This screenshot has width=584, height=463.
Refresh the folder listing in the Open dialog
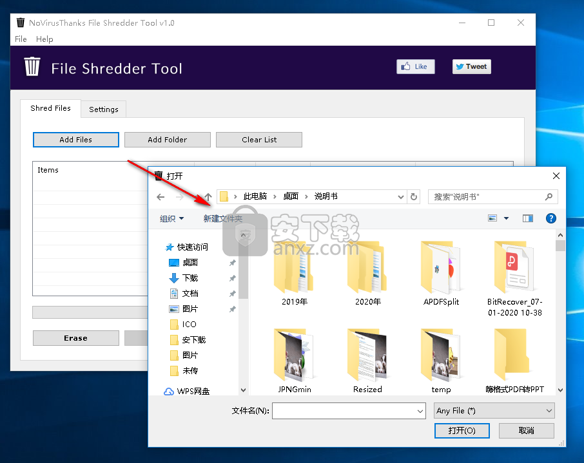(x=414, y=196)
